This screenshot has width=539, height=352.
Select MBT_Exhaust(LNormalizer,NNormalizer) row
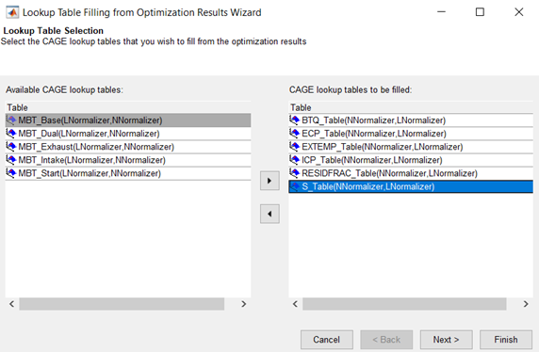128,147
